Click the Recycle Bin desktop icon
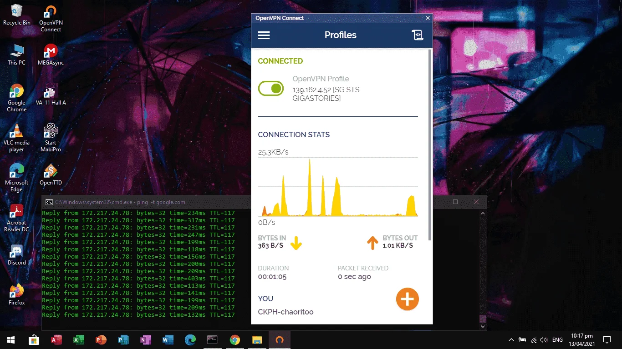 coord(17,15)
